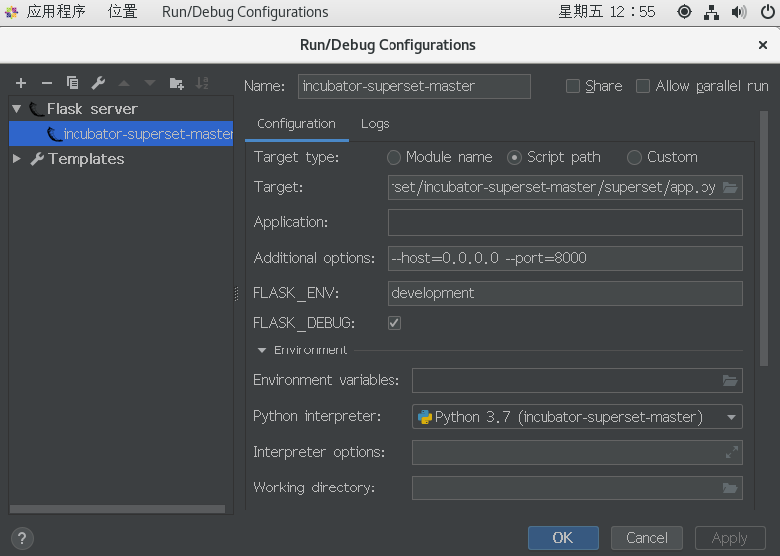This screenshot has width=780, height=556.
Task: Click the vertical scrollbar of settings panel
Action: coord(764,239)
